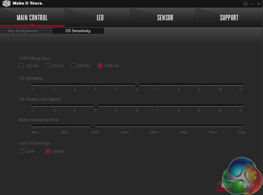Set OS Sensitivity slider to position 8
Image resolution: width=263 pixels, height=195 pixels.
[x=178, y=85]
